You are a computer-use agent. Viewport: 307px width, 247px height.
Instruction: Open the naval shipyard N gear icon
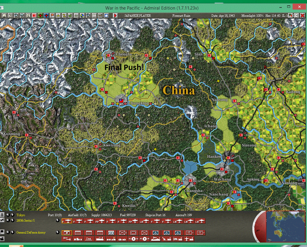pos(133,239)
